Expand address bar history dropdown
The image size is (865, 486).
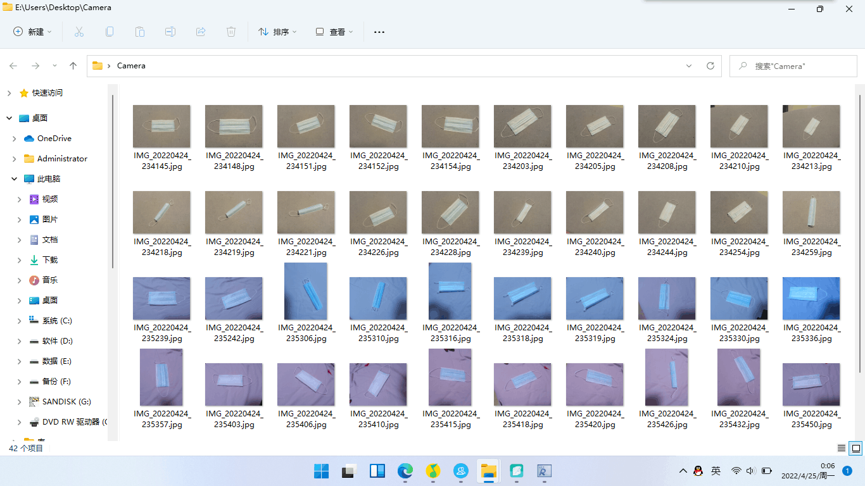(x=689, y=66)
